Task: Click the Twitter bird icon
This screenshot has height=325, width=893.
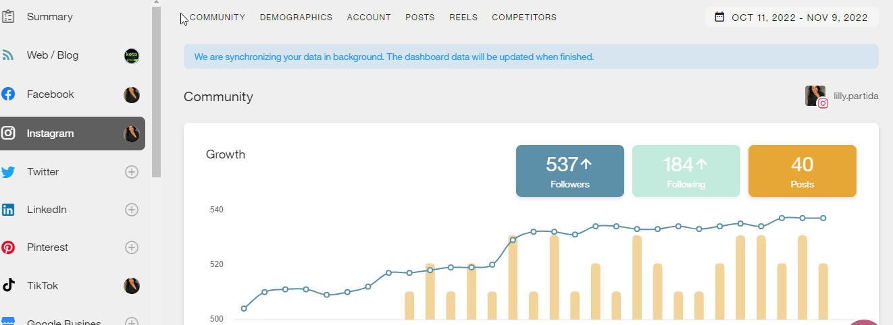Action: coord(8,172)
